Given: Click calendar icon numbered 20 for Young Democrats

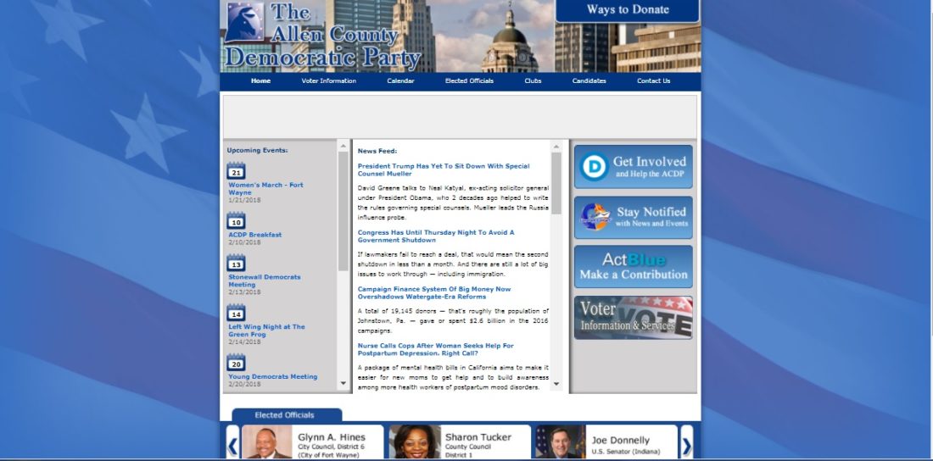Looking at the screenshot, I should 237,362.
